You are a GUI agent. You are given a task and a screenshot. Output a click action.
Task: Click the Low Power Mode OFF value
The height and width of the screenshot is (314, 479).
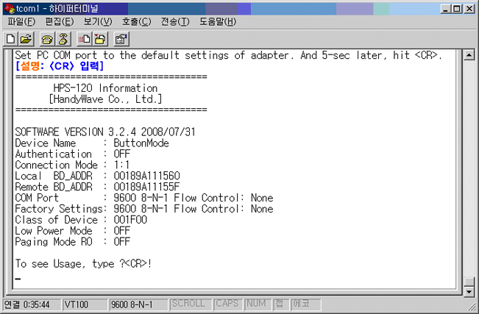(122, 231)
